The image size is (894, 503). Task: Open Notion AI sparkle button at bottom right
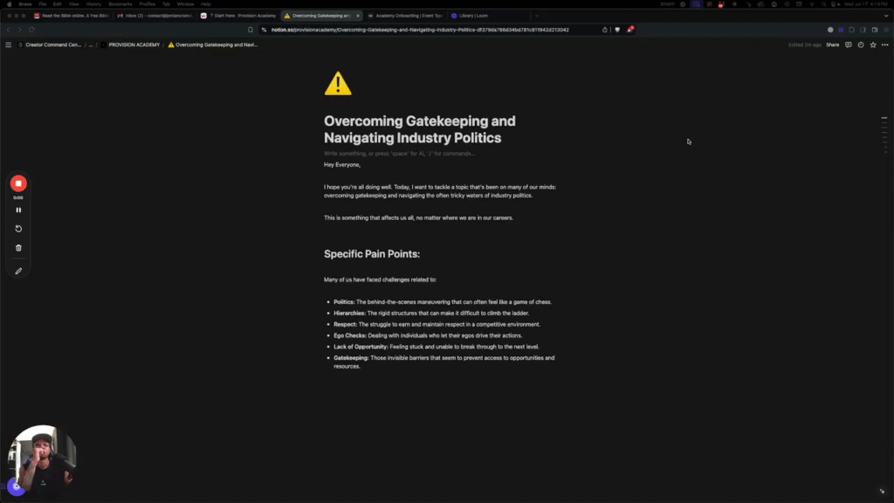(882, 491)
